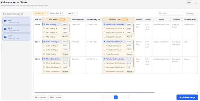Select ABC Trading_4 radio option

click(44, 28)
